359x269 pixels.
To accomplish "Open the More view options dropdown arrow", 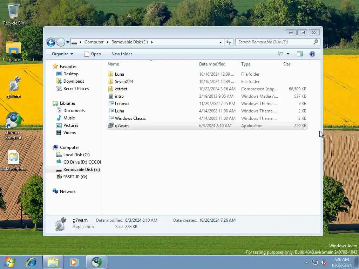I will click(288, 54).
